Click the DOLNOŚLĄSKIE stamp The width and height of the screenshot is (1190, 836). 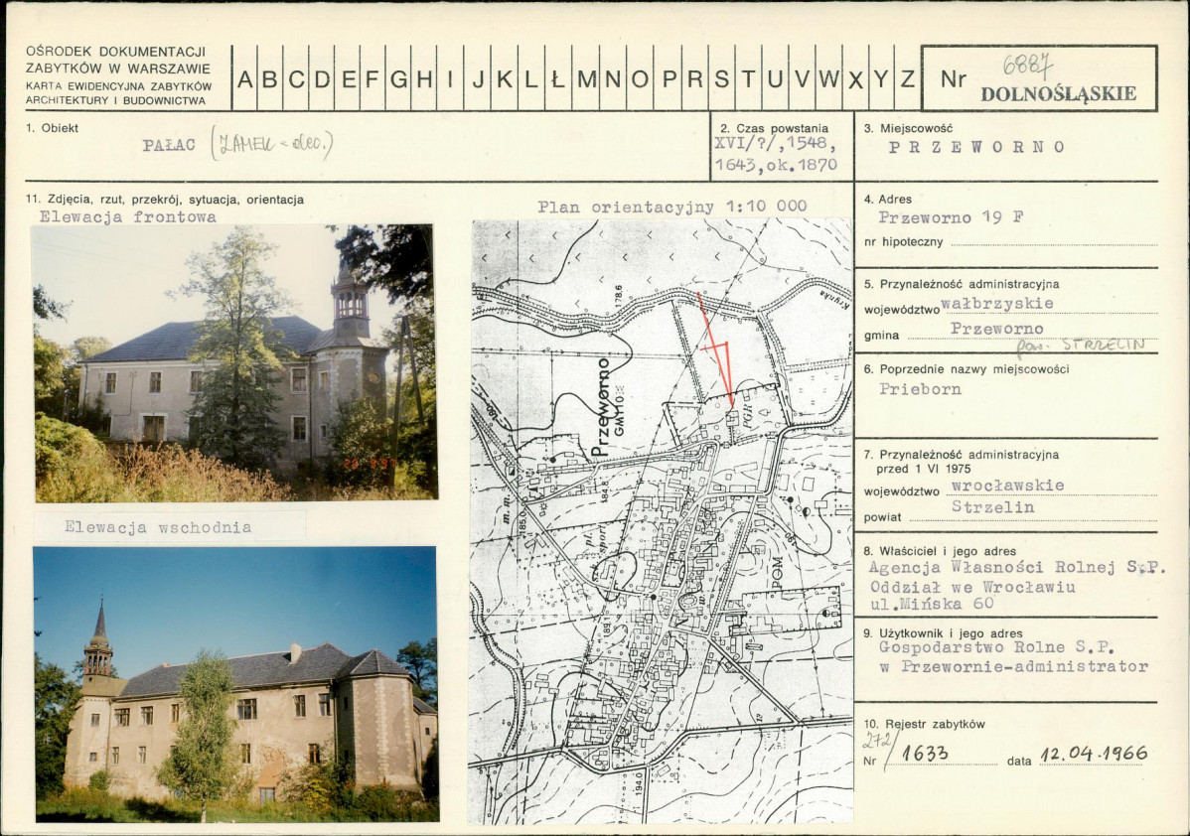(1058, 94)
